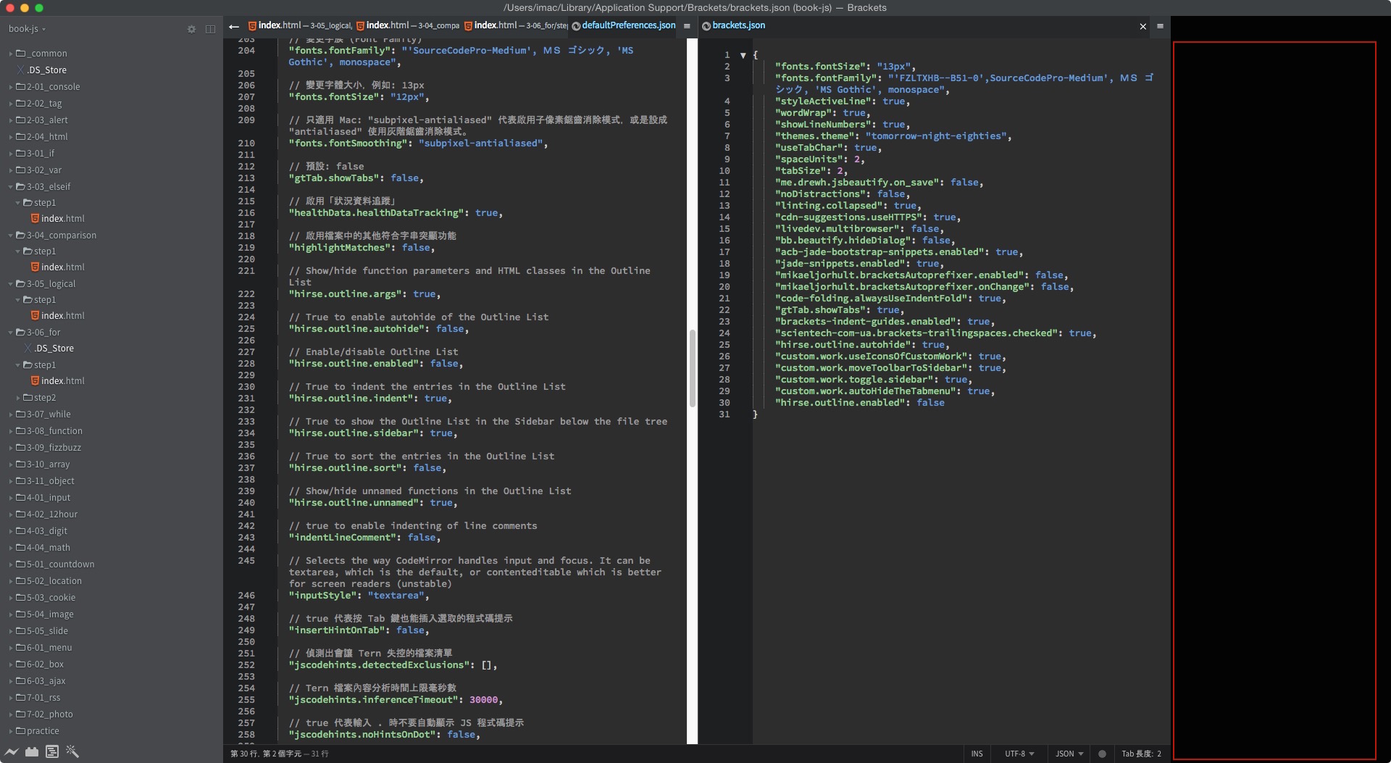Collapse the 3-05_logical folder
Screen dimensions: 1391x763
coord(11,284)
